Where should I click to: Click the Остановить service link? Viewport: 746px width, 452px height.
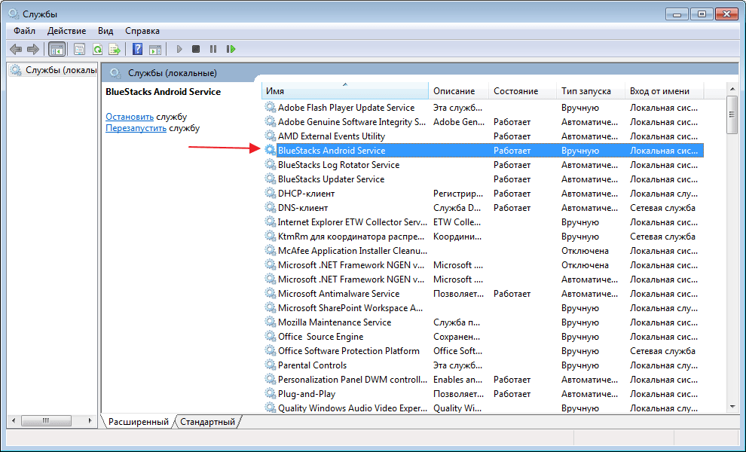point(130,117)
